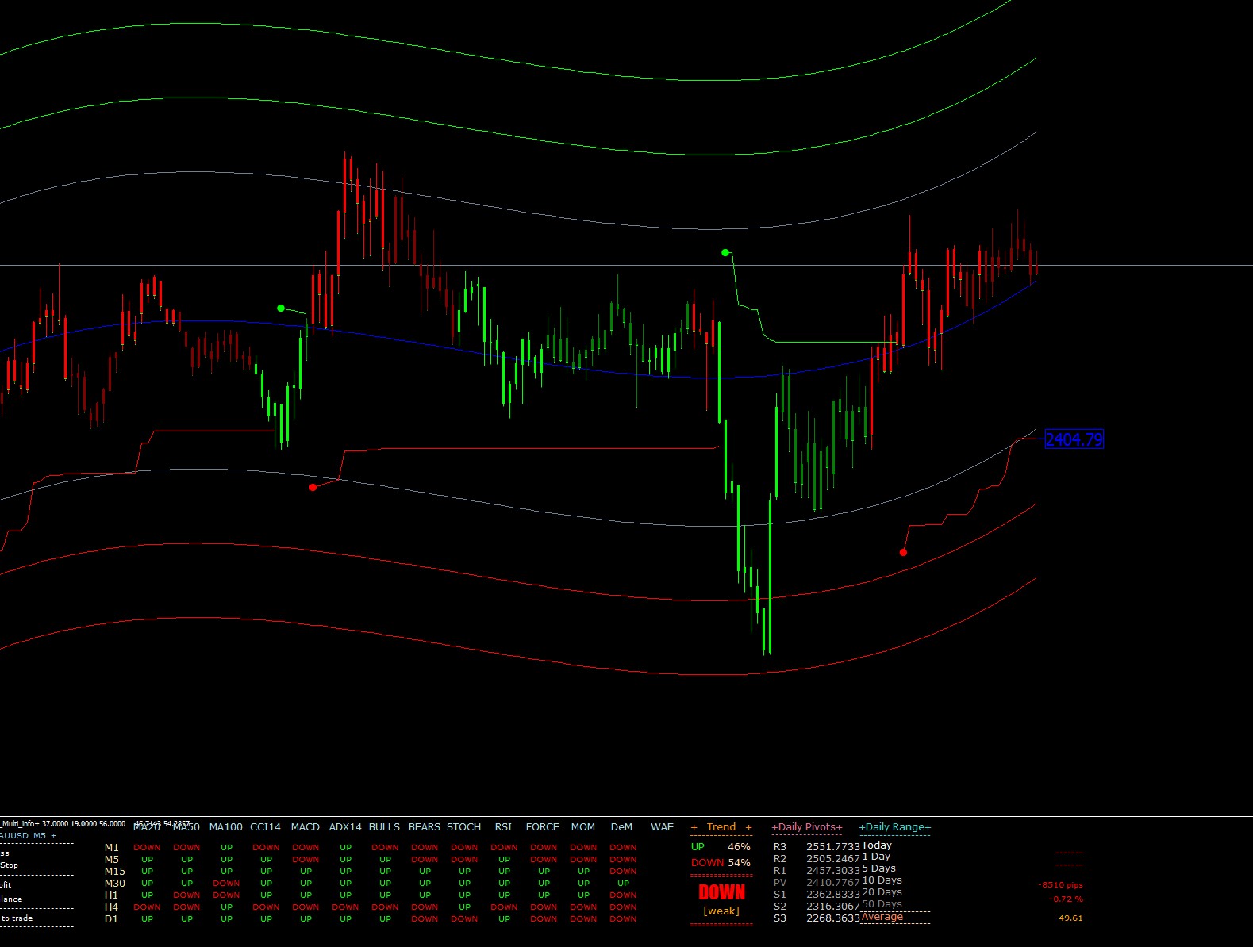Viewport: 1253px width, 947px height.
Task: Select the BULLS column header
Action: tap(385, 827)
